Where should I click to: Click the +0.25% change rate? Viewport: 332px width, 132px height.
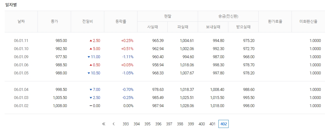(x=127, y=41)
